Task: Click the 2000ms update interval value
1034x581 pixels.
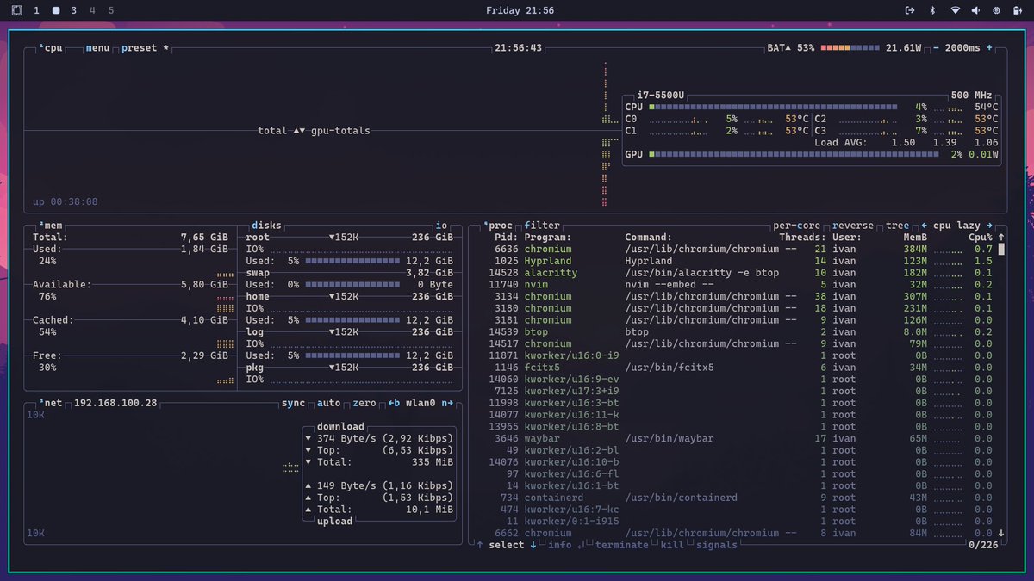Action: click(x=963, y=48)
